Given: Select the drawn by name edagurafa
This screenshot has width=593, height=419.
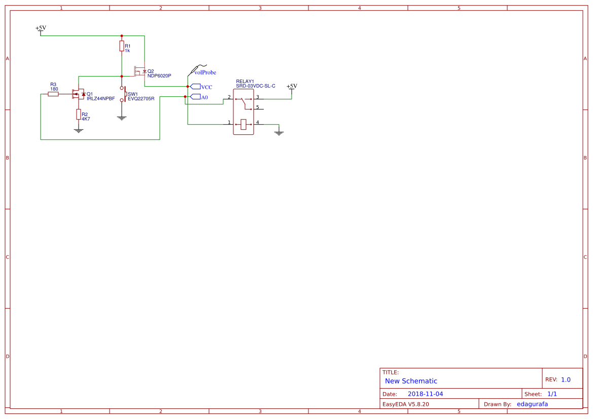Looking at the screenshot, I should 532,404.
